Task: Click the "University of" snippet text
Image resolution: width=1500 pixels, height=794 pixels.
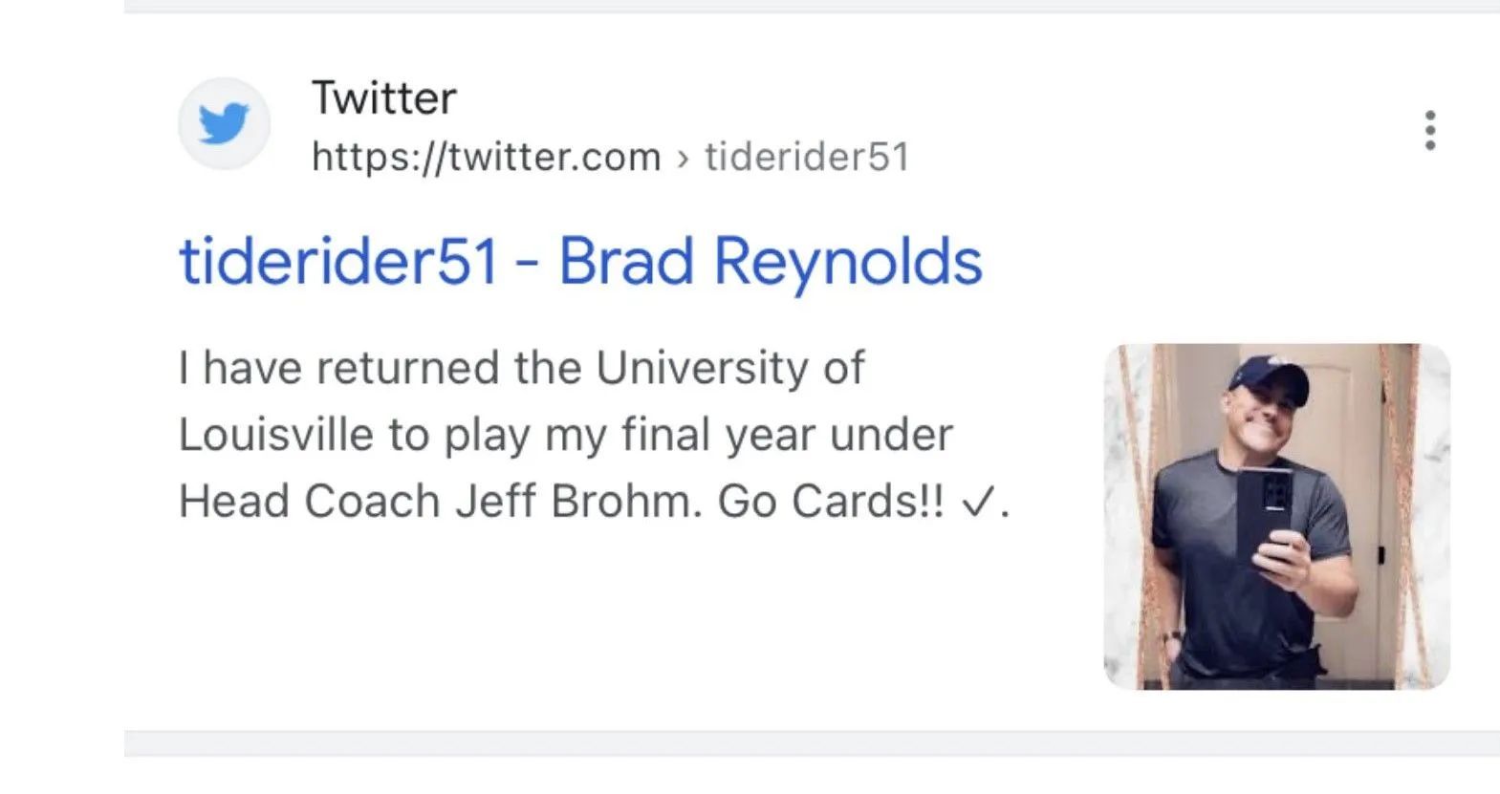Action: (x=730, y=369)
